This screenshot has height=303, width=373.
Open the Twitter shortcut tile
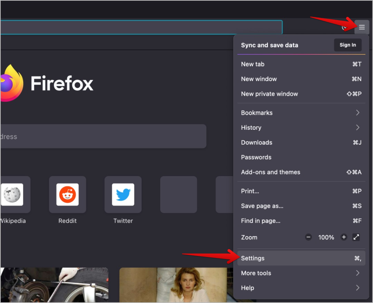click(123, 195)
